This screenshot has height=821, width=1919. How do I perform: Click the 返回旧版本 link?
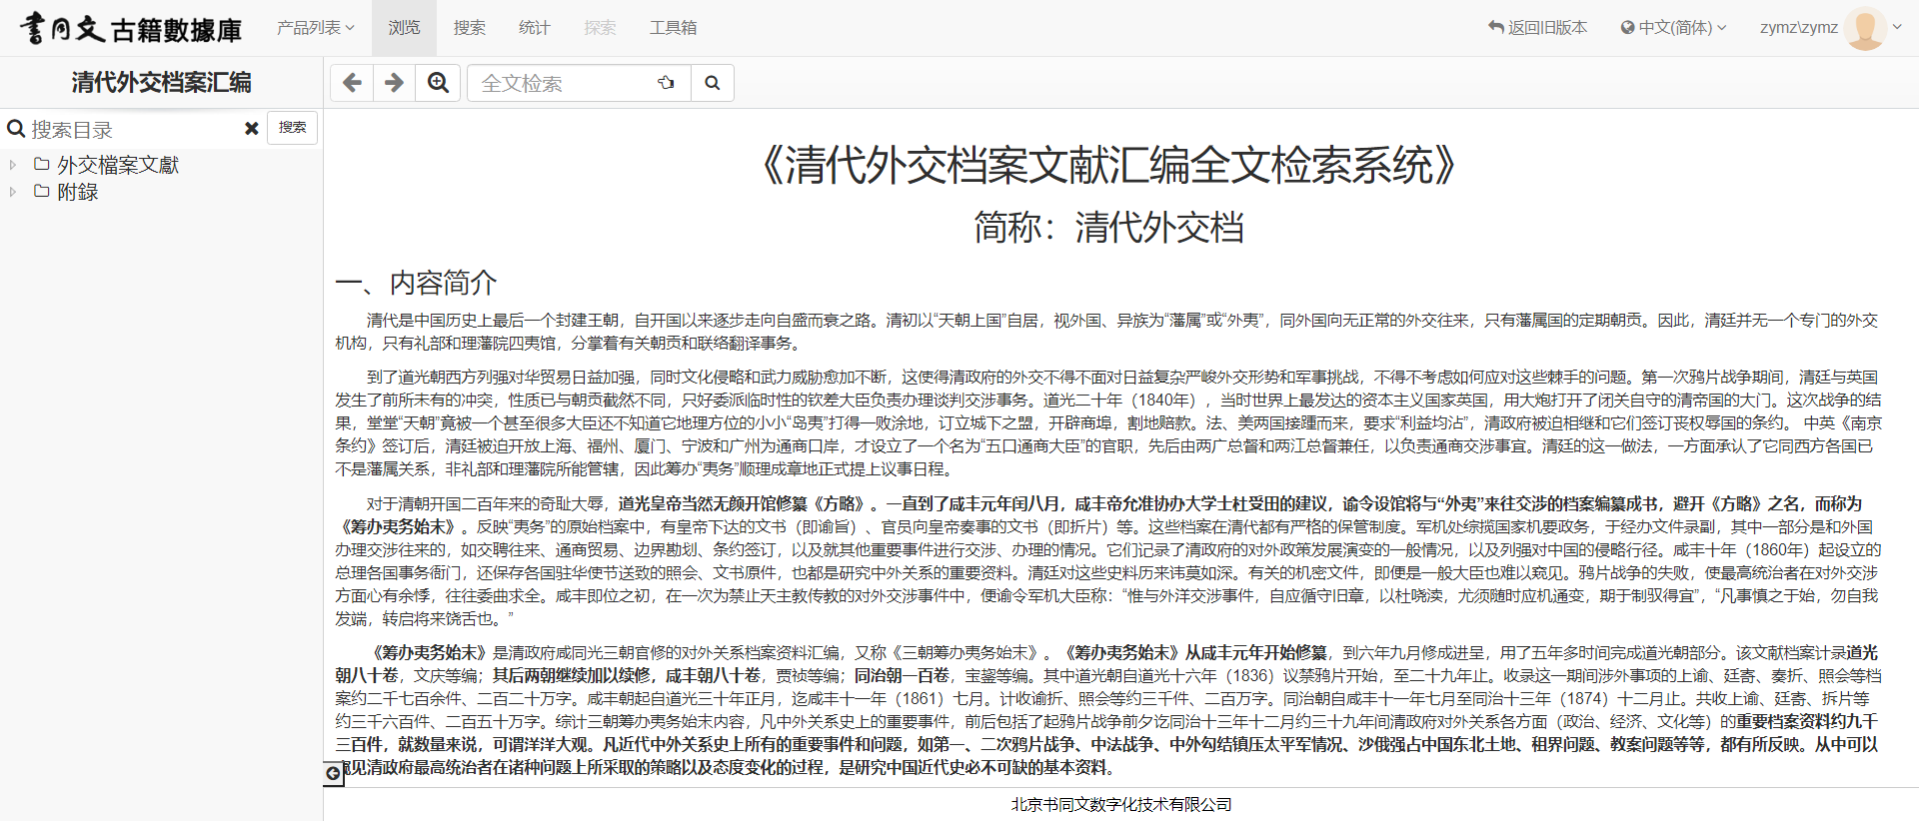coord(1537,28)
